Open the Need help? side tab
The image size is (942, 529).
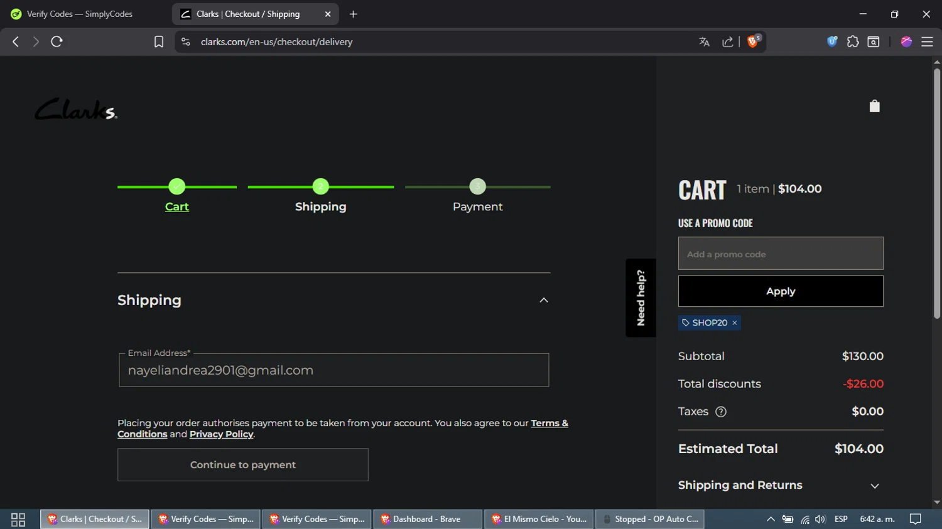point(641,297)
